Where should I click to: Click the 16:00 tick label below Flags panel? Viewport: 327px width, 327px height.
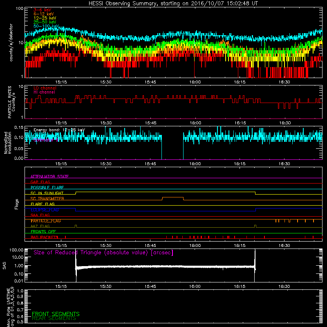pos(195,246)
